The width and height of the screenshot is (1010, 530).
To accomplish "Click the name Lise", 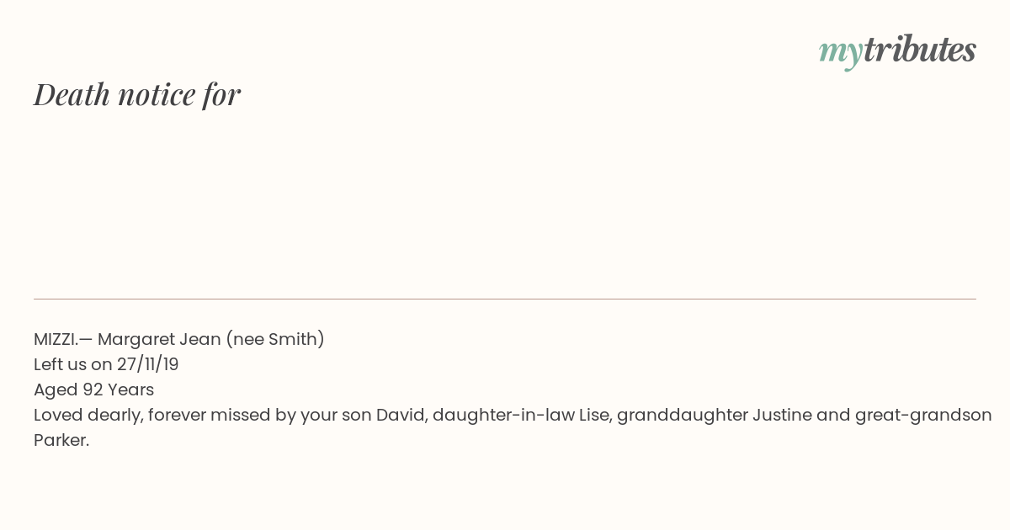I will [593, 415].
